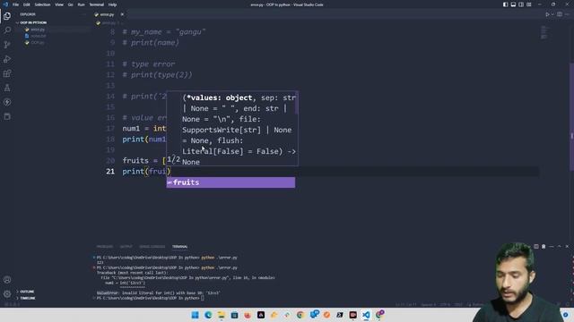Toggle the Secondary Side Bar layout icon
Image resolution: width=574 pixels, height=322 pixels.
pos(521,4)
